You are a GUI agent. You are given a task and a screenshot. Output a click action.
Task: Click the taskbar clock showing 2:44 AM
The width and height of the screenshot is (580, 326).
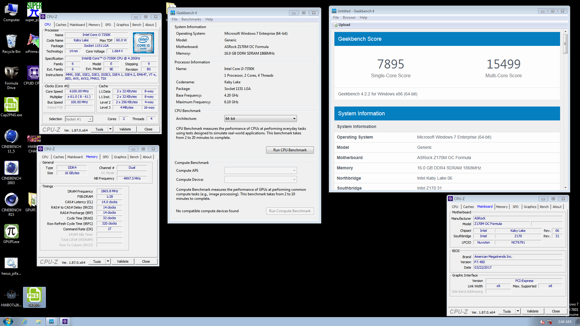click(x=565, y=322)
